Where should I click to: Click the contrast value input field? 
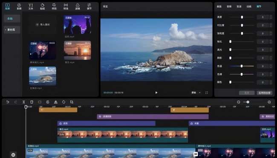(263, 25)
